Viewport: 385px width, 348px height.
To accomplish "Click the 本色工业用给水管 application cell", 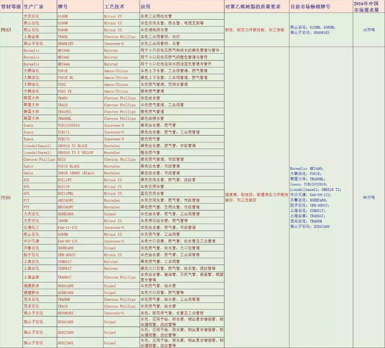I will 182,16.
